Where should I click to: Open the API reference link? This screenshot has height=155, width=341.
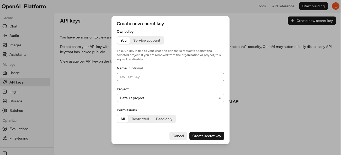(283, 6)
